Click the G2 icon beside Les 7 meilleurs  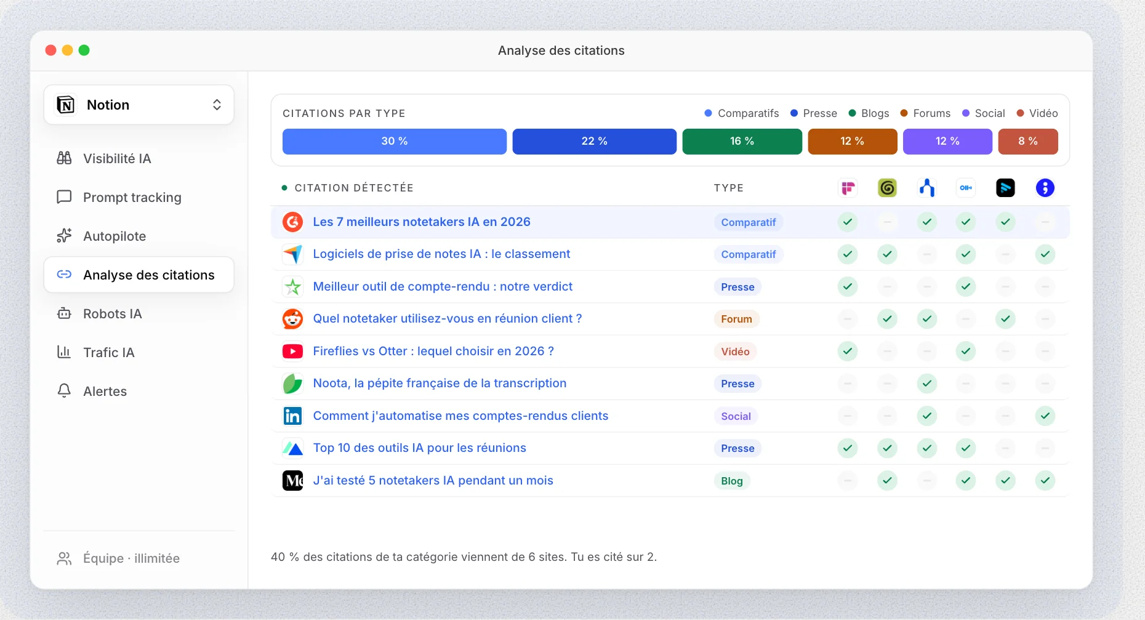pyautogui.click(x=292, y=222)
